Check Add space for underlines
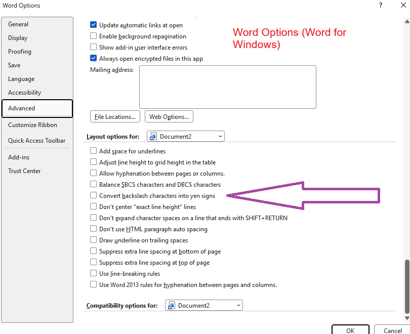 click(93, 151)
